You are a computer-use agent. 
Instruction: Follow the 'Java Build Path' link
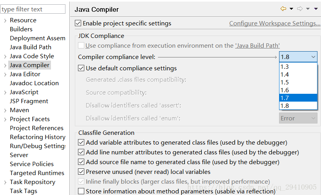coord(258,46)
